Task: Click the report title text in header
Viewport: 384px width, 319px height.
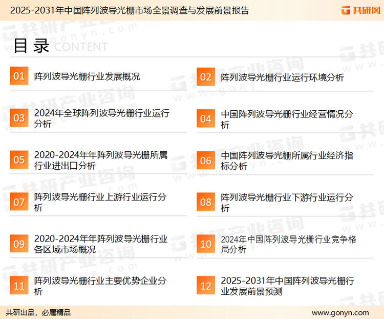Action: coord(130,11)
